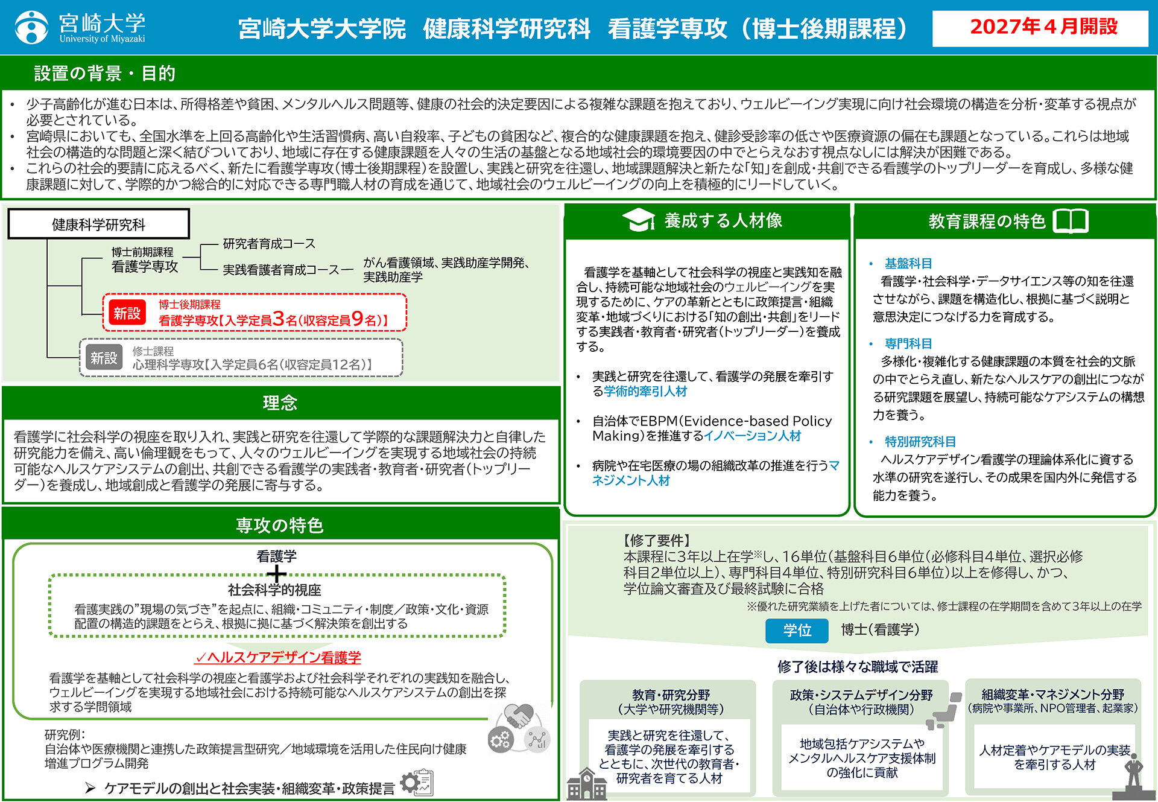This screenshot has width=1158, height=802.
Task: Click the gray dashed 心理科学専攻 box
Action: (241, 358)
